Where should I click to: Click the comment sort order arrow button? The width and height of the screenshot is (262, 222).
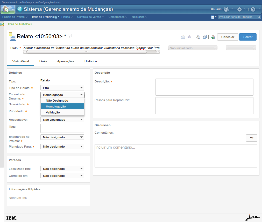[x=251, y=138]
